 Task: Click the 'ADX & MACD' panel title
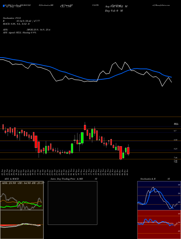pyautogui.click(x=12, y=179)
